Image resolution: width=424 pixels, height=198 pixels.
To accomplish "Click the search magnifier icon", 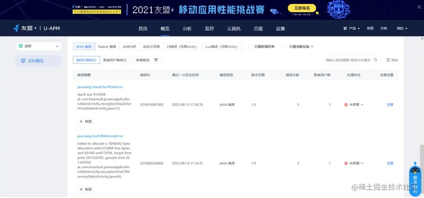I will point(375,60).
